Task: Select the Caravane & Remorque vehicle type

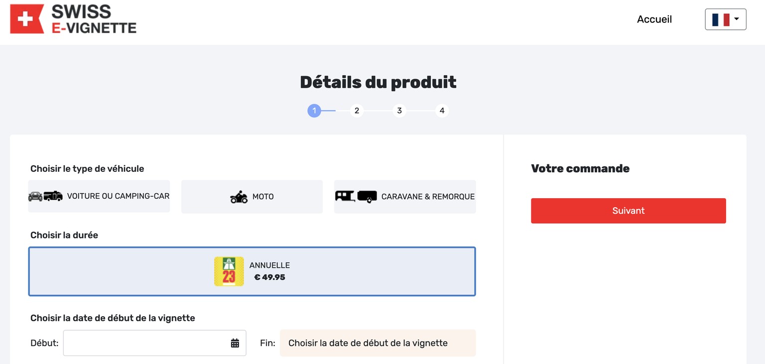Action: [405, 197]
